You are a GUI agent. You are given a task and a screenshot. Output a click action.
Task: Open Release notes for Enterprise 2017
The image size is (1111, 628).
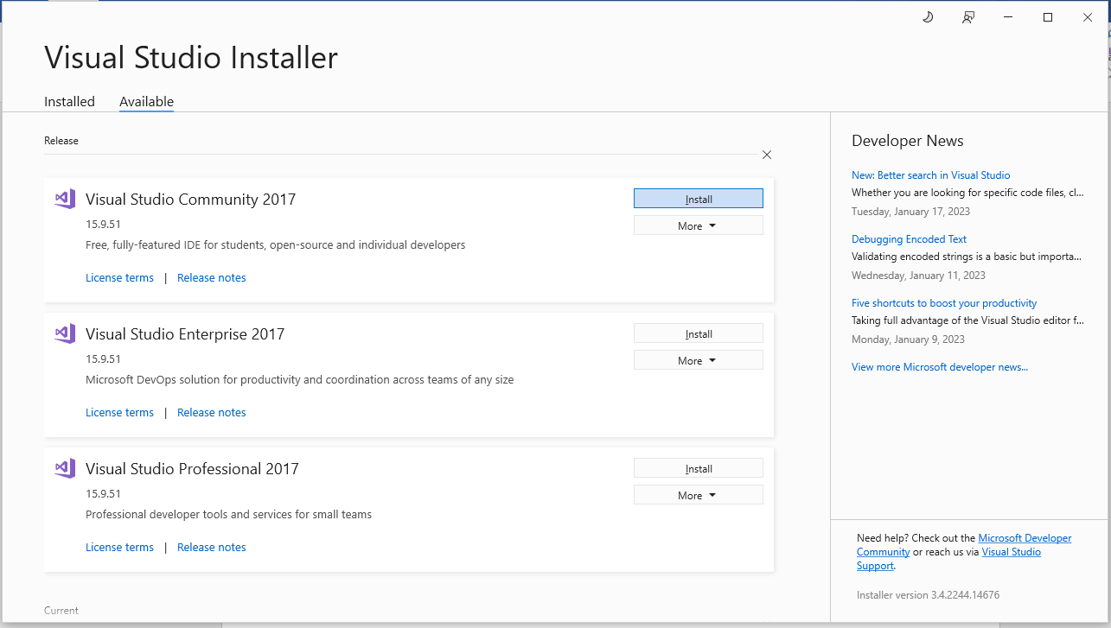coord(212,412)
